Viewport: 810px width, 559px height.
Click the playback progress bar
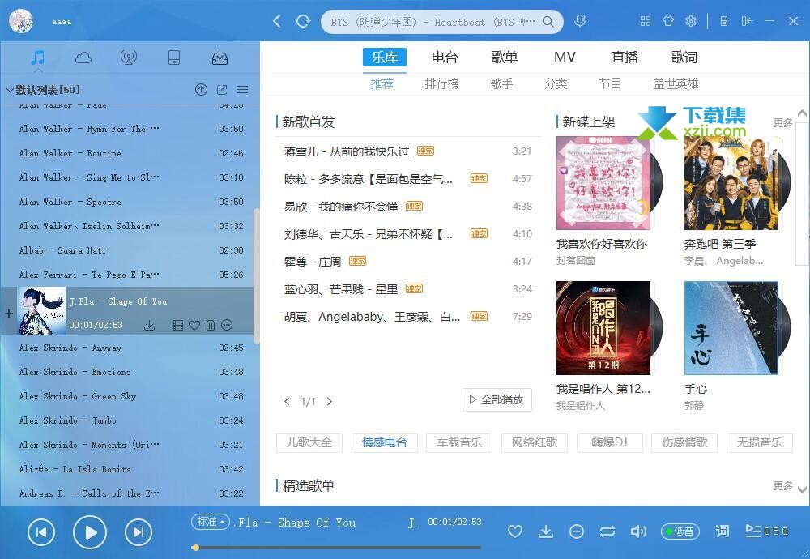click(336, 547)
